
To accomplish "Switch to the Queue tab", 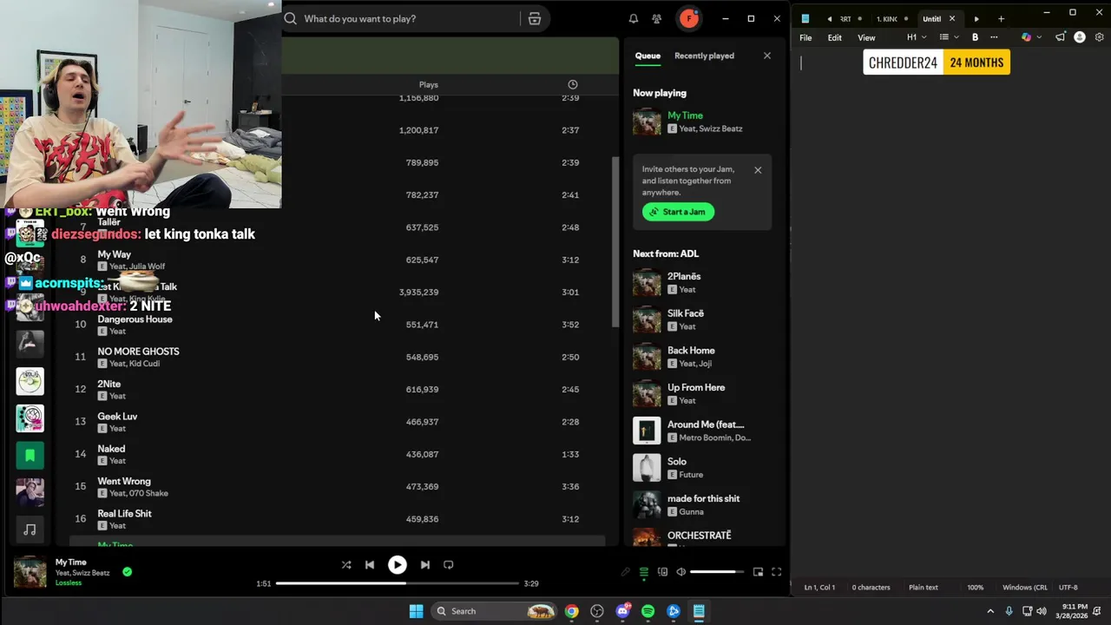I will tap(648, 56).
